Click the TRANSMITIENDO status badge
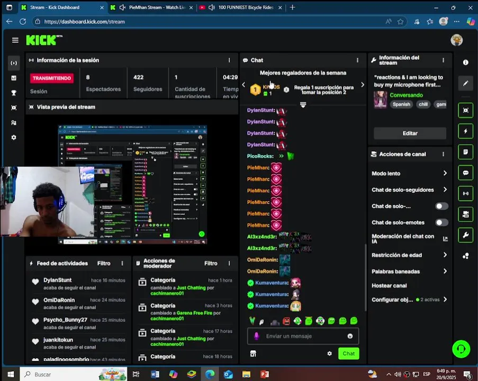 [x=52, y=78]
